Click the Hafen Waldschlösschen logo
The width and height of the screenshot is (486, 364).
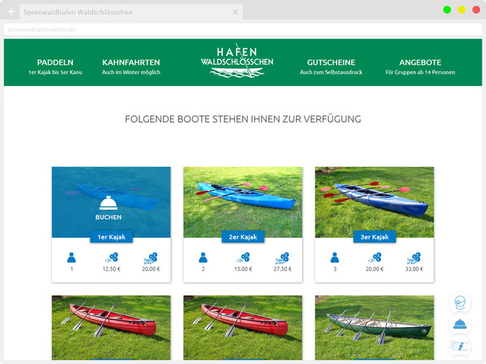tap(237, 61)
